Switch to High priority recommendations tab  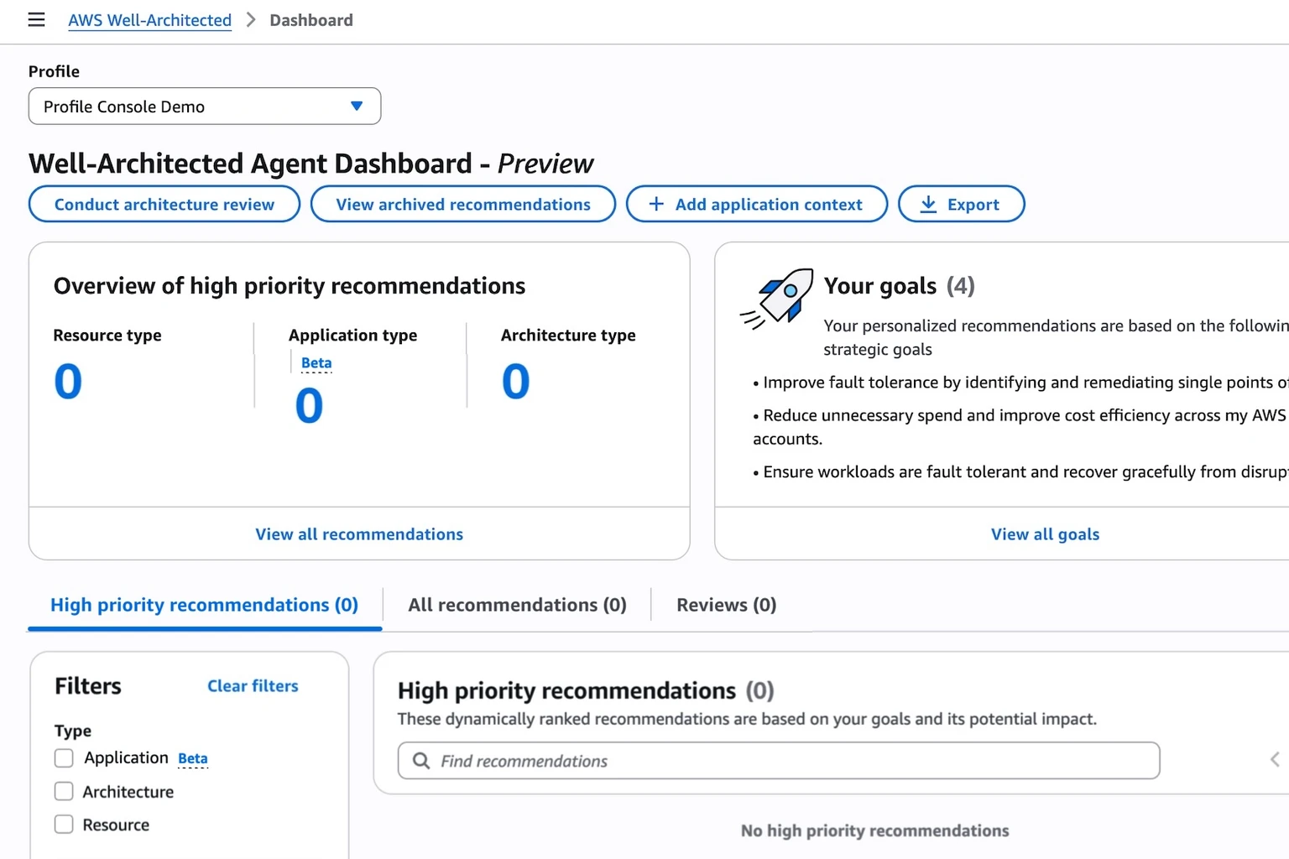[x=205, y=605]
